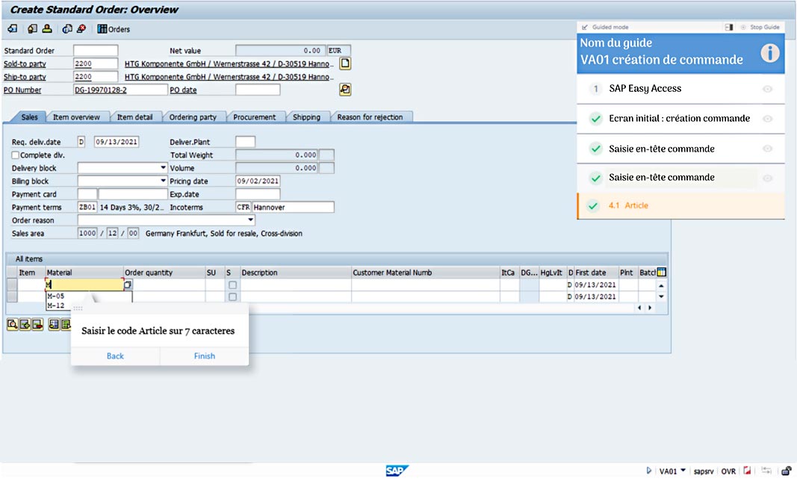Image resolution: width=797 pixels, height=487 pixels.
Task: Click the items table scroll right arrow
Action: (650, 308)
